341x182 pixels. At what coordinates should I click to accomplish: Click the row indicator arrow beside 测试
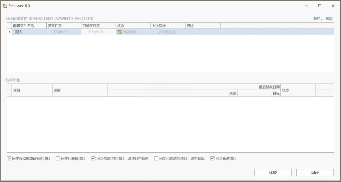pyautogui.click(x=9, y=32)
